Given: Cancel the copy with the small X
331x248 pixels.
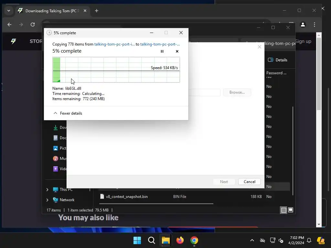Looking at the screenshot, I should click(177, 51).
